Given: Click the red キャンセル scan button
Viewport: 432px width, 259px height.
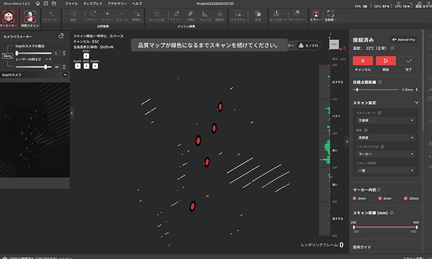Looking at the screenshot, I should (x=363, y=61).
